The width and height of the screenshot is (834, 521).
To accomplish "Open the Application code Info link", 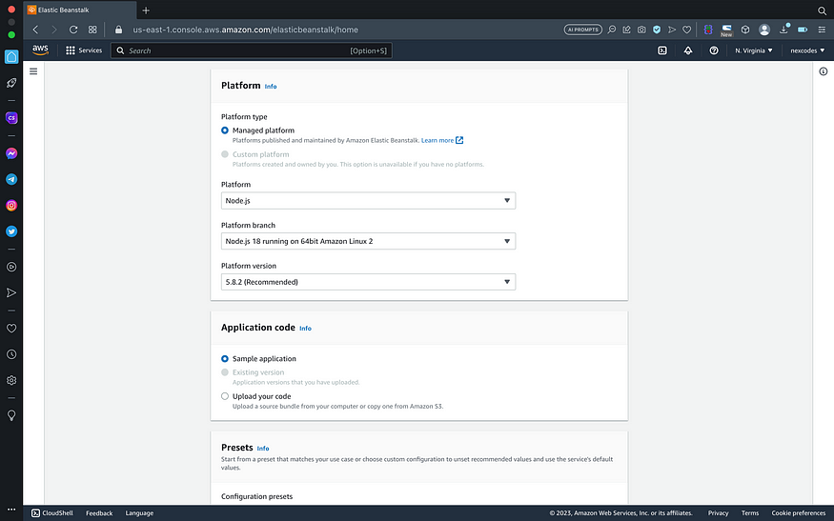I will click(x=305, y=329).
